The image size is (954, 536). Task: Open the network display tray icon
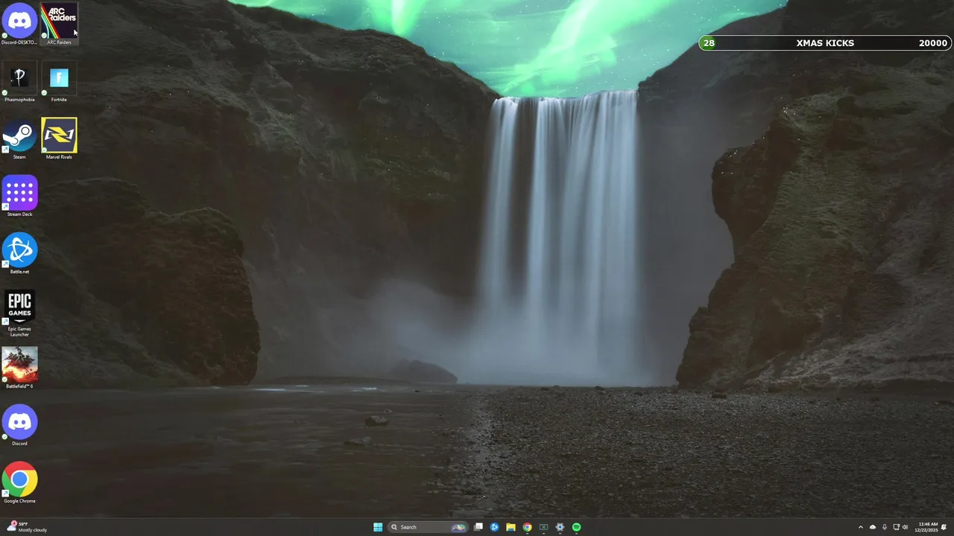(896, 527)
